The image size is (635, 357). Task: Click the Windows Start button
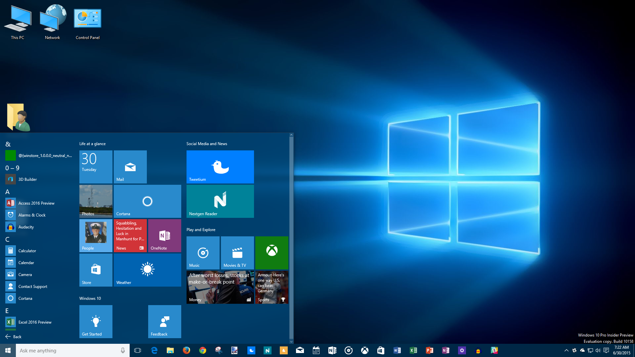pos(8,350)
